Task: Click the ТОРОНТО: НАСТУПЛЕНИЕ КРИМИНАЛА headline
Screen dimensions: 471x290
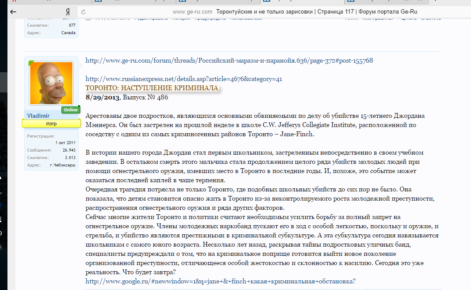Action: (151, 88)
